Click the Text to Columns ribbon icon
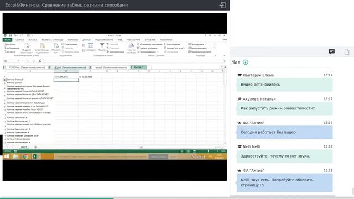This screenshot has width=354, height=199. point(131,46)
